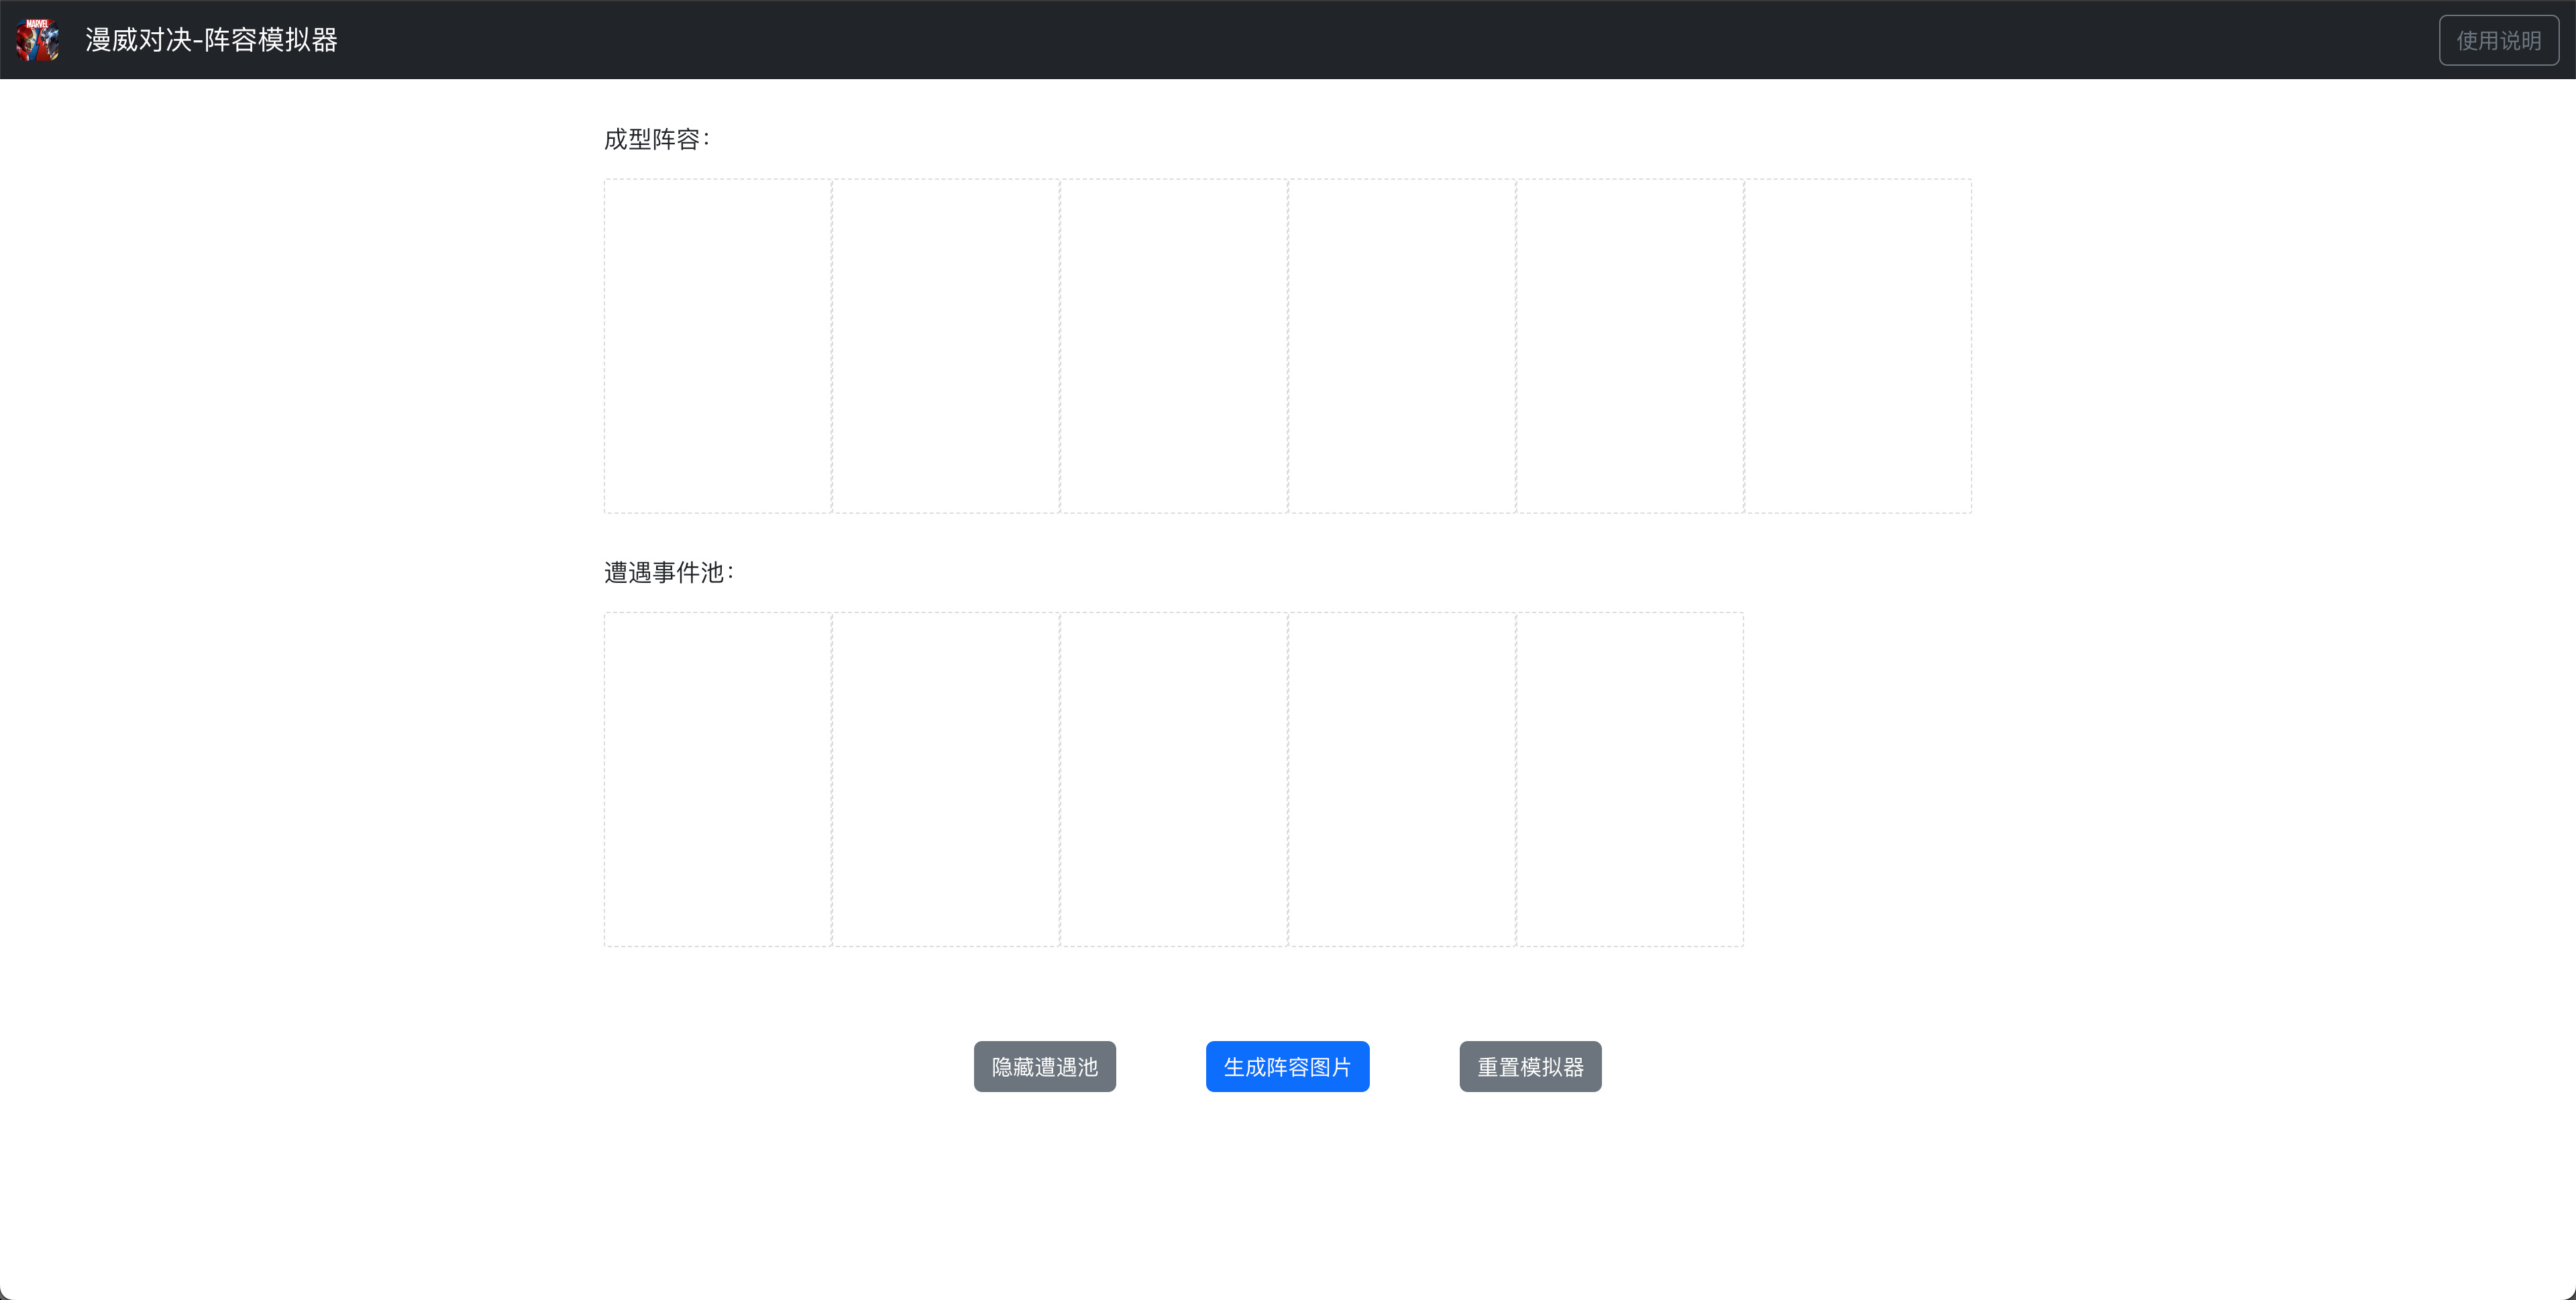The height and width of the screenshot is (1300, 2576).
Task: Click the Marvel app logo icon
Action: [x=37, y=40]
